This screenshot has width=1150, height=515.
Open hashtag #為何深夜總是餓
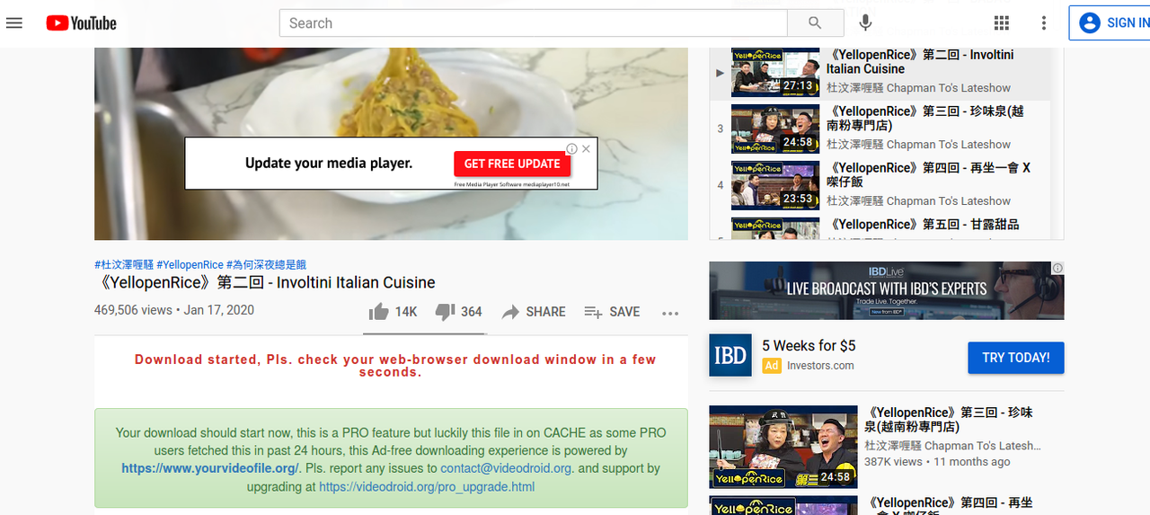tap(266, 265)
